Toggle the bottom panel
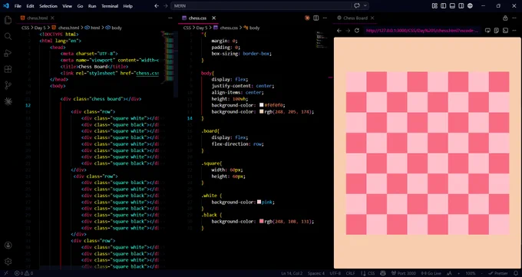 pos(452,5)
